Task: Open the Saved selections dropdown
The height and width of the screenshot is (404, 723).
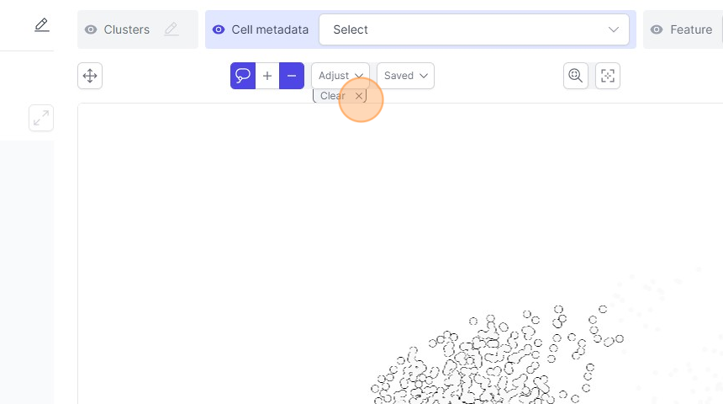Action: click(x=405, y=76)
